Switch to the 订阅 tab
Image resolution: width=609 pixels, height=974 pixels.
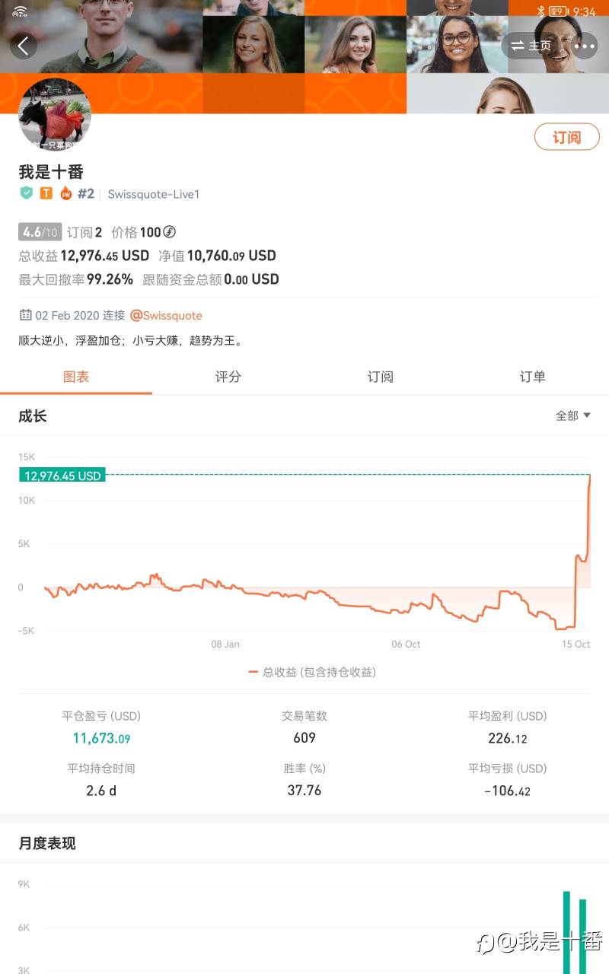pyautogui.click(x=381, y=377)
